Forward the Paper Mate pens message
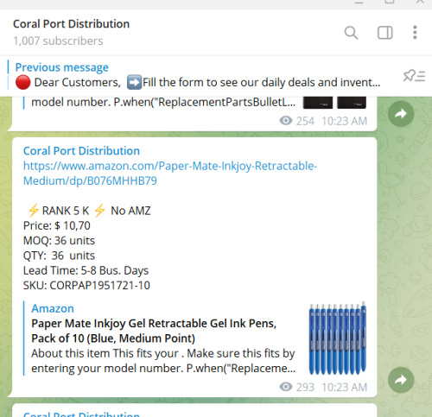Viewport: 432px width, 417px height. [401, 380]
